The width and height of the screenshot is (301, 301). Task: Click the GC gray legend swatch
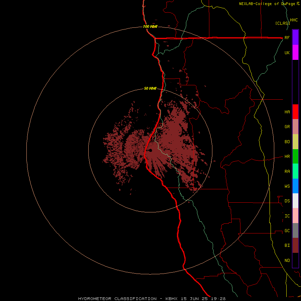295,230
